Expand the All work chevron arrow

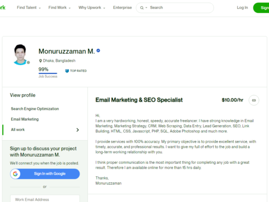pos(78,130)
